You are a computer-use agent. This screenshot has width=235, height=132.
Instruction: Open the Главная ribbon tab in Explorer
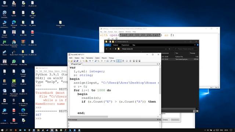coord(115,45)
